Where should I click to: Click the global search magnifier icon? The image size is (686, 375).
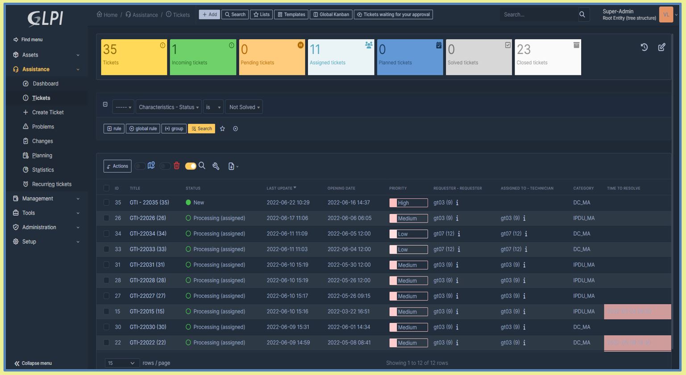tap(582, 15)
